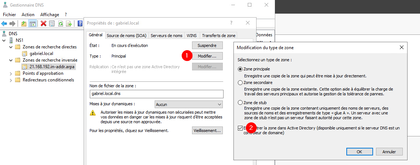The height and width of the screenshot is (165, 420).
Task: Click the zone file name text field
Action: 156,94
